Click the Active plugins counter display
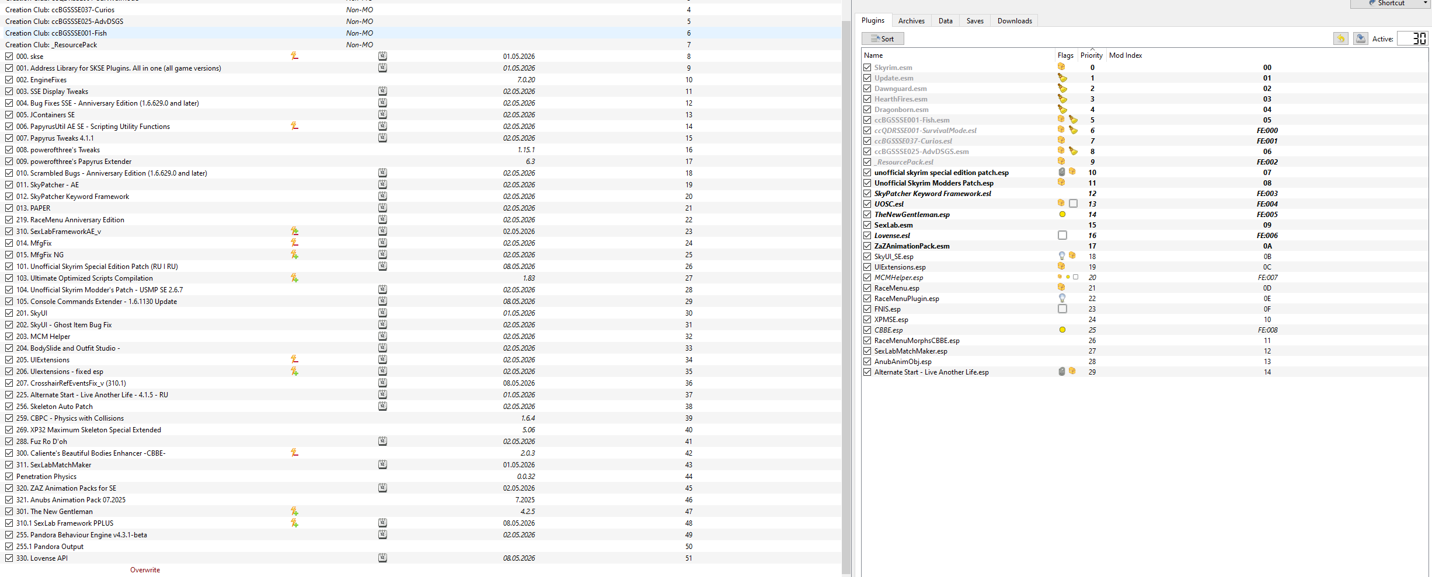Viewport: 1432px width, 577px height. pyautogui.click(x=1413, y=39)
